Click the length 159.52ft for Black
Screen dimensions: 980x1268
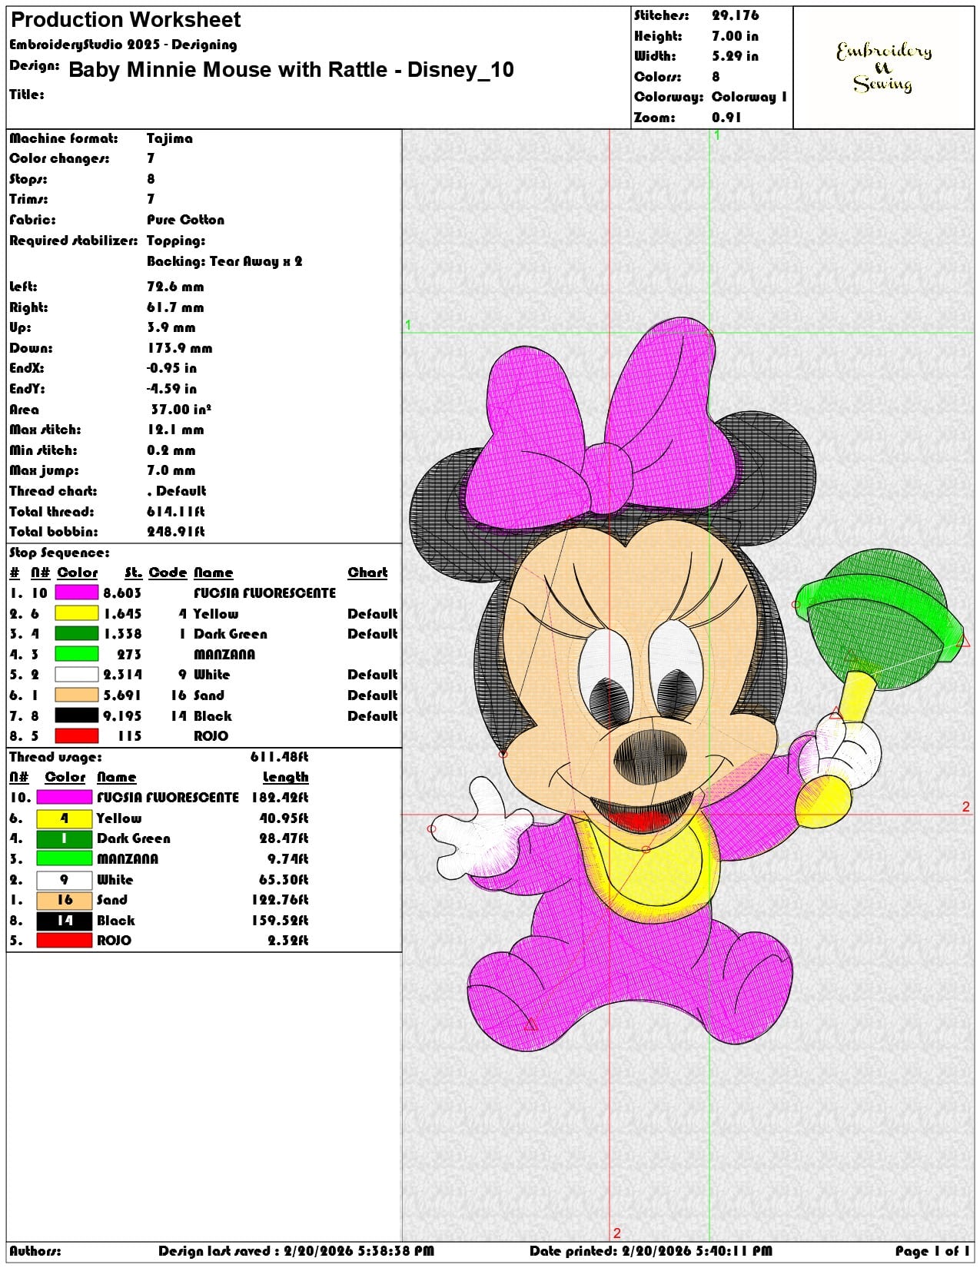pos(280,921)
